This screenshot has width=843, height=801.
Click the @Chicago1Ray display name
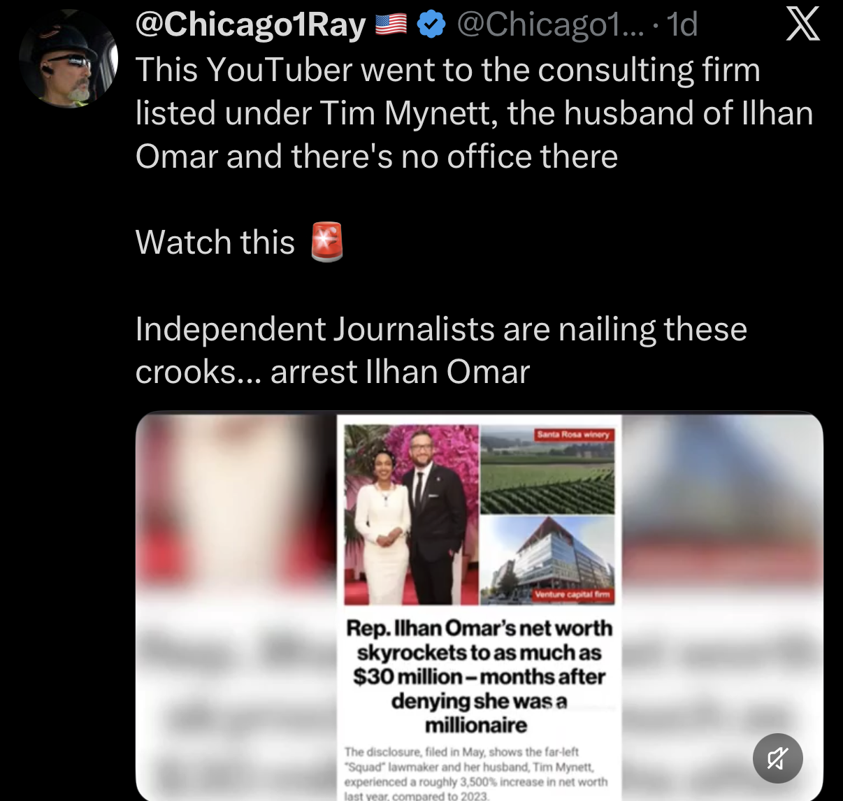pyautogui.click(x=250, y=25)
